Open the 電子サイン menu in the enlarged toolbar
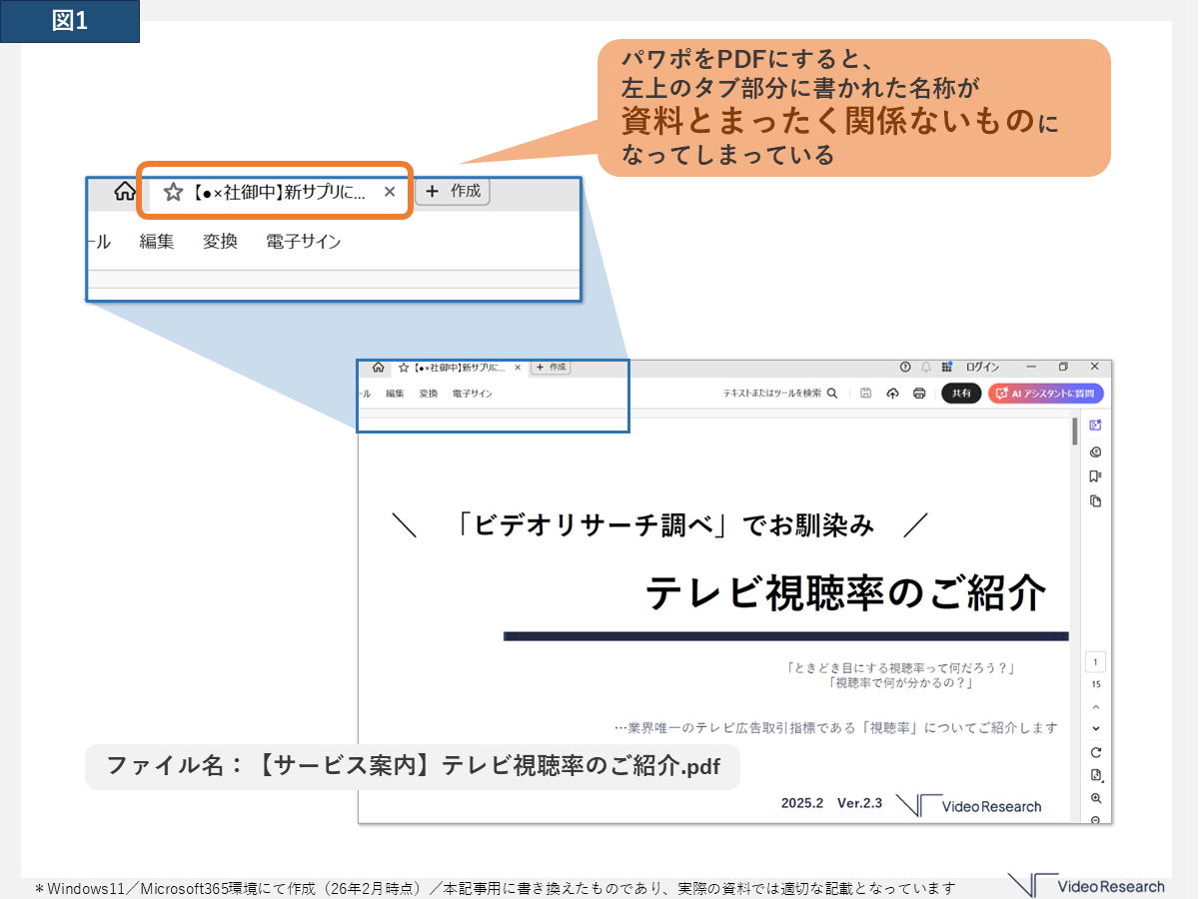Screen dimensions: 1199x899 coord(303,242)
